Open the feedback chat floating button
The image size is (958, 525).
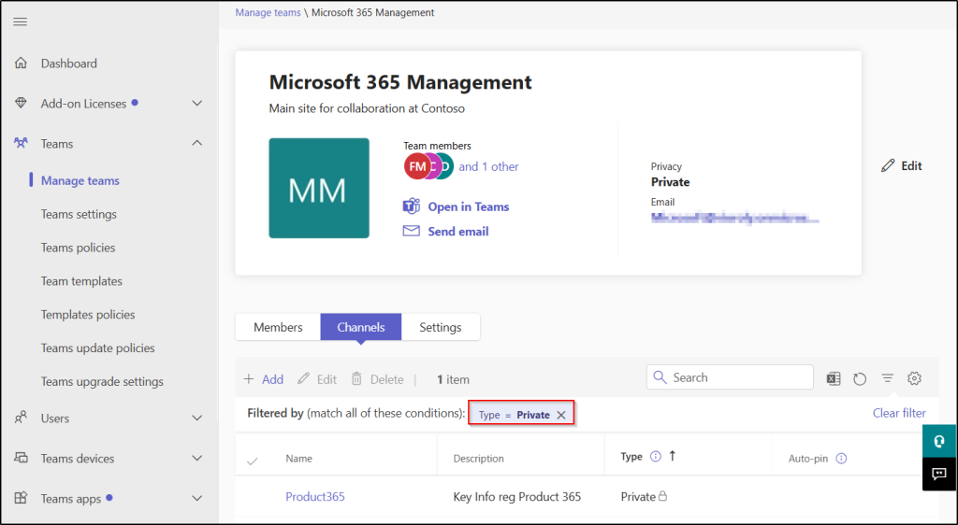point(938,474)
